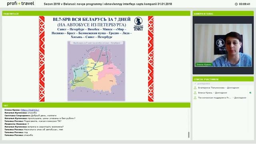Click the 03:09:41 timer text
Image resolution: width=256 pixels, height=144 pixels.
244,4
